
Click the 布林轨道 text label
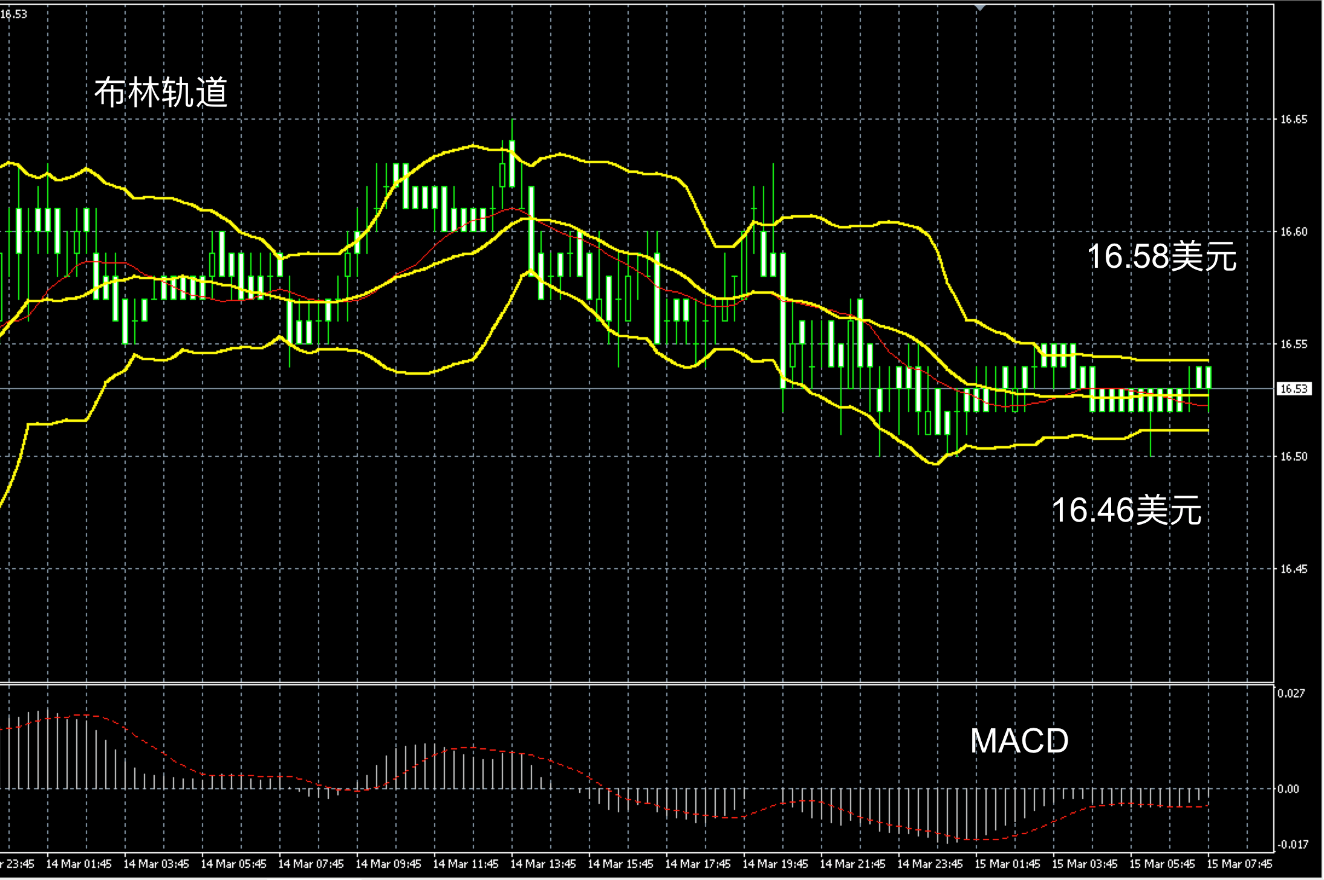pos(161,93)
